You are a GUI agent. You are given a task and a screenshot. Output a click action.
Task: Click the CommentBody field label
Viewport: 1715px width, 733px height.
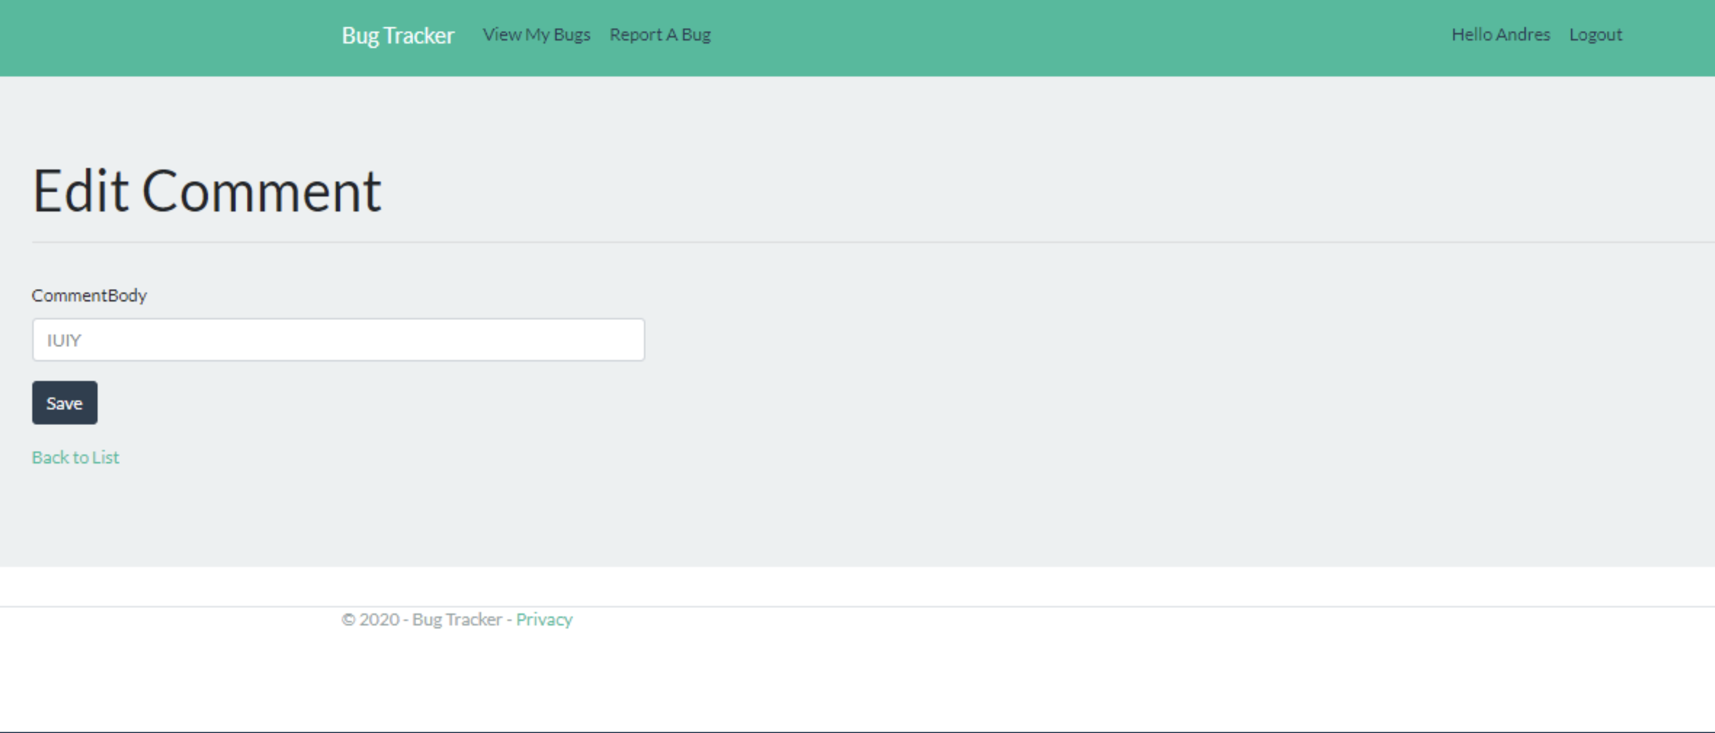(89, 296)
